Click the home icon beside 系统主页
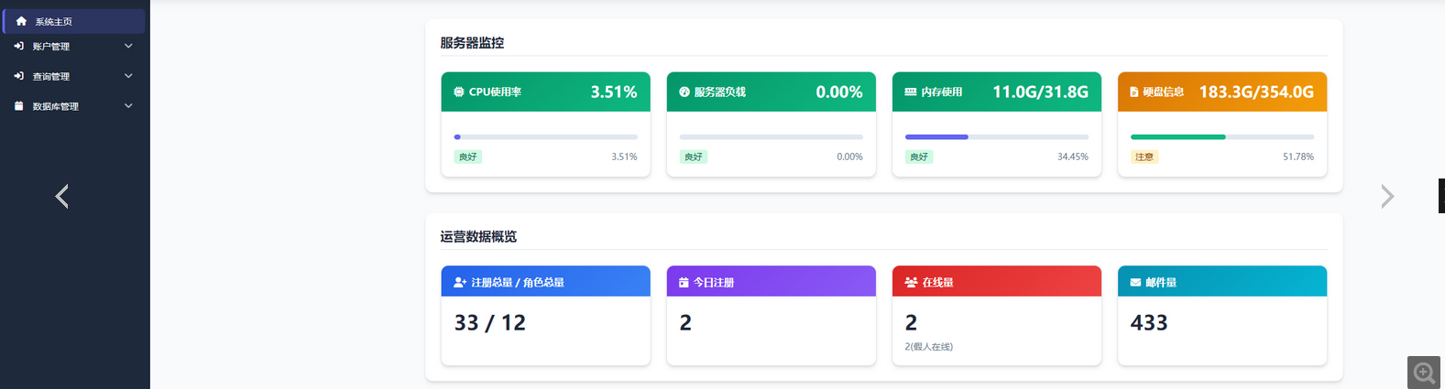This screenshot has width=1445, height=389. point(21,21)
